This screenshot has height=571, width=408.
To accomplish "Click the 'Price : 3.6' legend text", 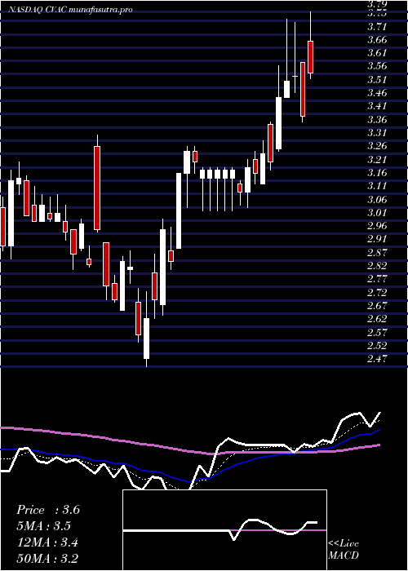I will (48, 510).
